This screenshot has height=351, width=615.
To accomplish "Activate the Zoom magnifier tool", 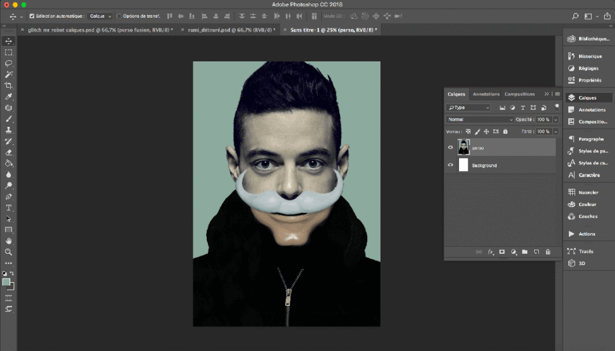I will [9, 252].
